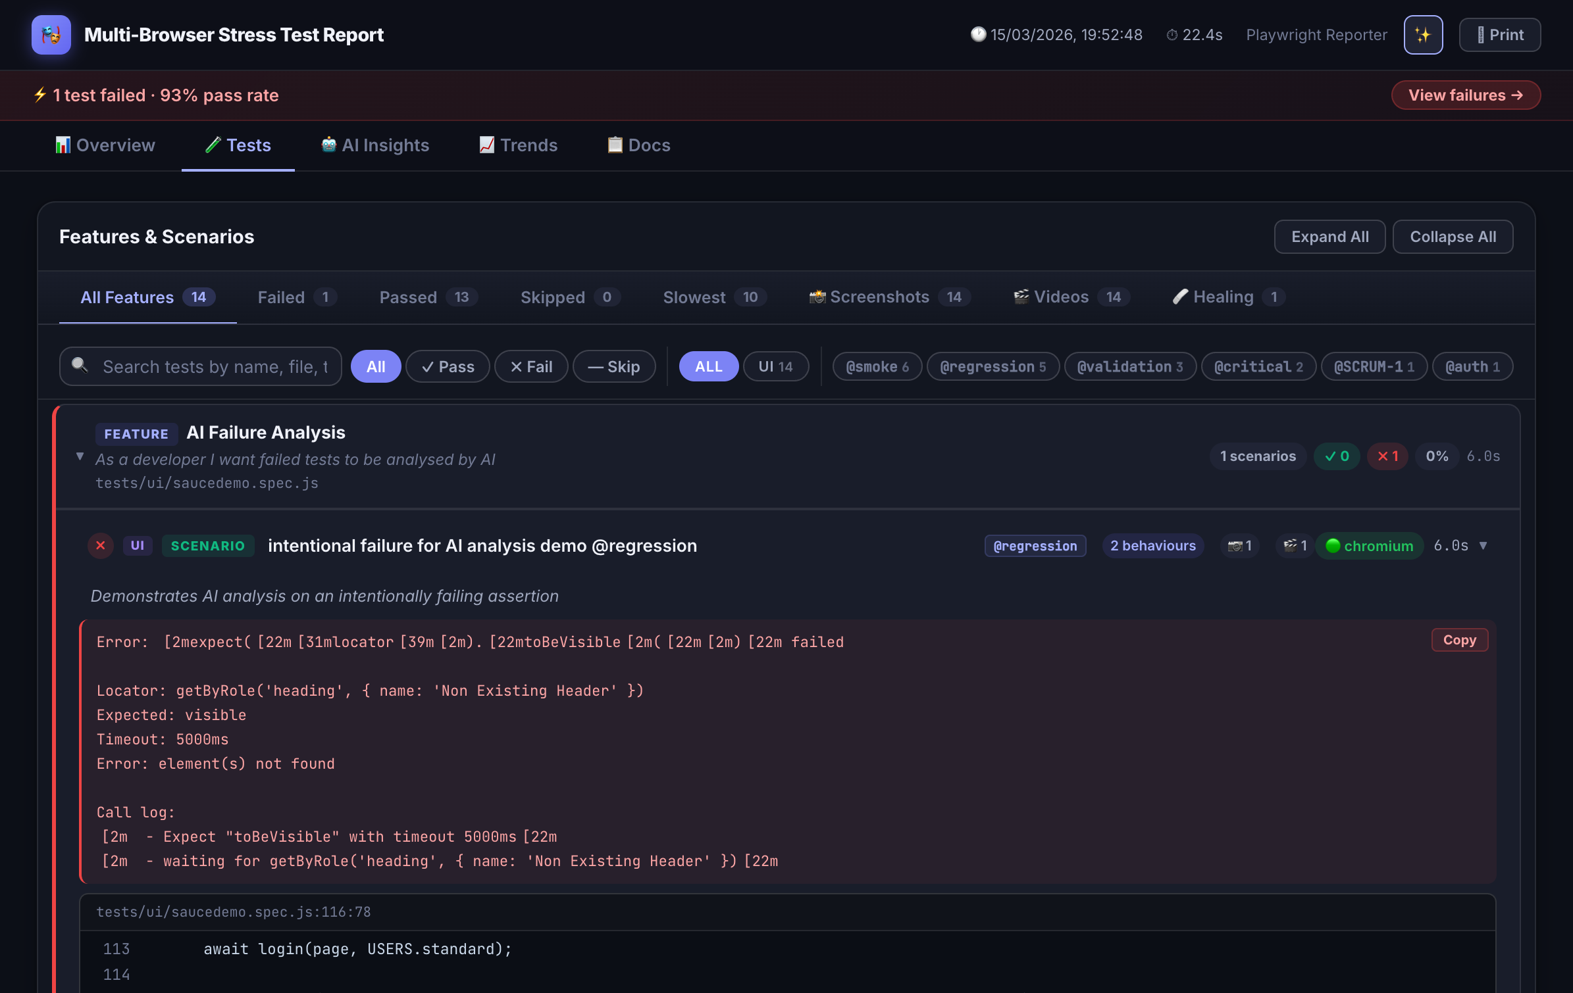The height and width of the screenshot is (993, 1573).
Task: Click the sparkle AI assistant icon near Print
Action: 1422,34
